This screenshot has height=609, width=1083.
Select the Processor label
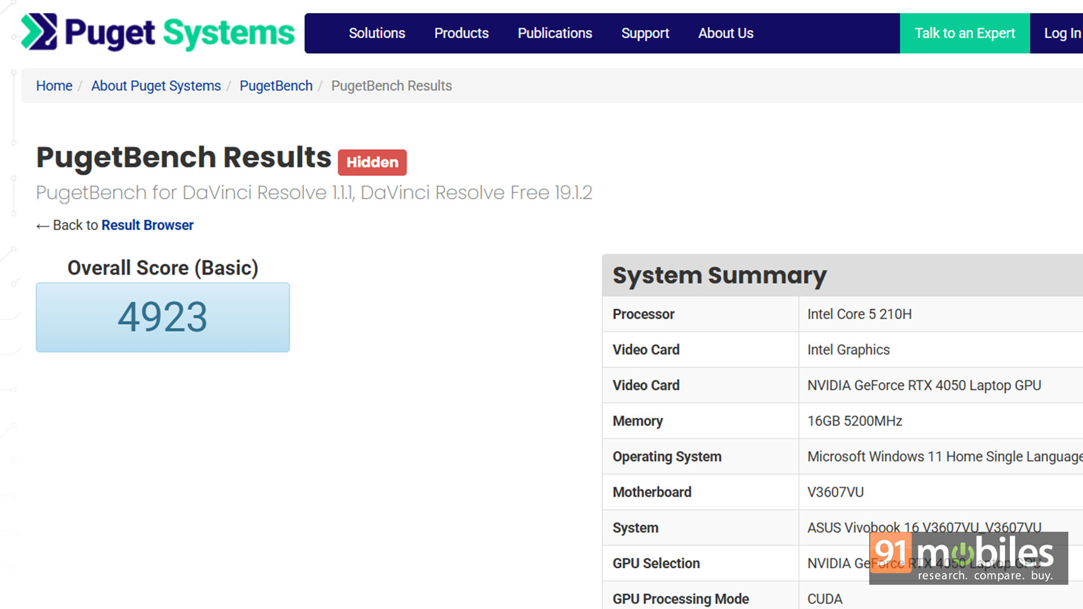pos(644,314)
